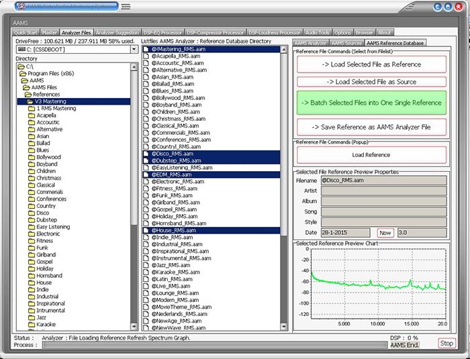Select the AAMS Files folder icon

coord(26,87)
